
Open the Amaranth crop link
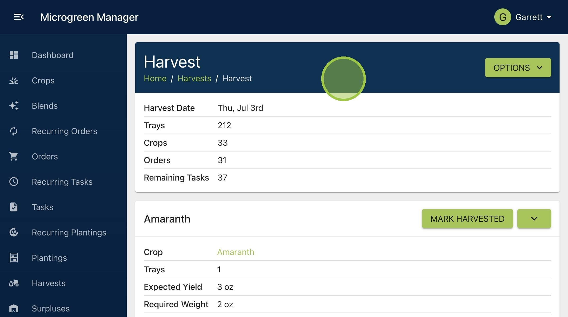point(235,252)
